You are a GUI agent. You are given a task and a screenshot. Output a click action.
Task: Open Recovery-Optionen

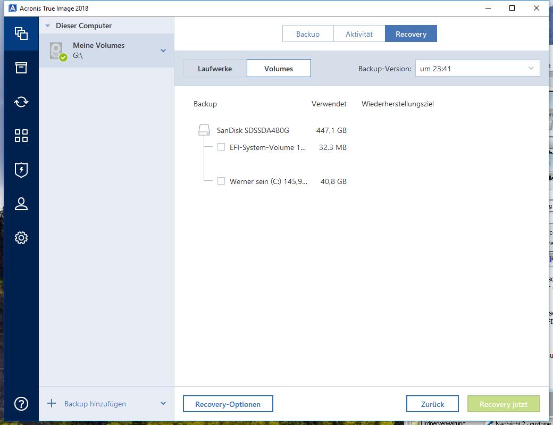[x=228, y=404]
